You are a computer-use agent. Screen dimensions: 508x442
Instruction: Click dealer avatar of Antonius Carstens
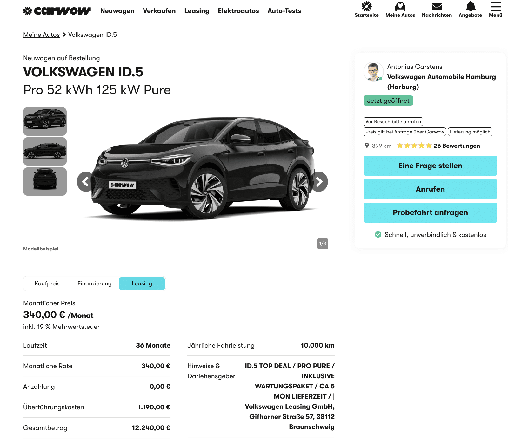click(x=373, y=72)
